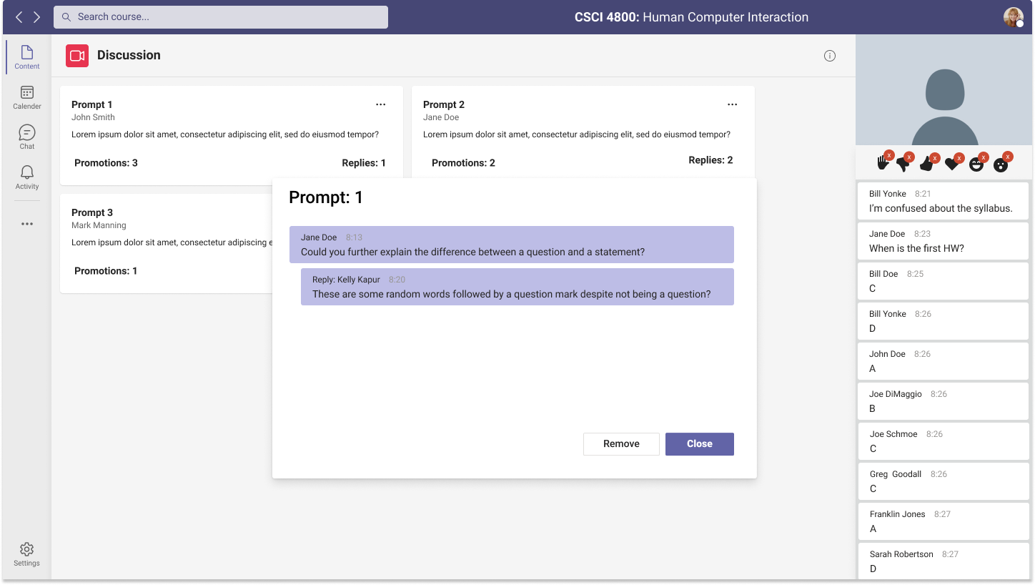This screenshot has width=1035, height=585.
Task: Click the raised hand reaction icon
Action: pyautogui.click(x=883, y=164)
